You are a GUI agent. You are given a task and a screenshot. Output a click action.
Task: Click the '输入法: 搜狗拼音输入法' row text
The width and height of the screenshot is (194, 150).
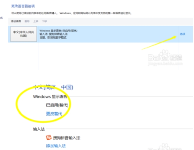pos(53,34)
